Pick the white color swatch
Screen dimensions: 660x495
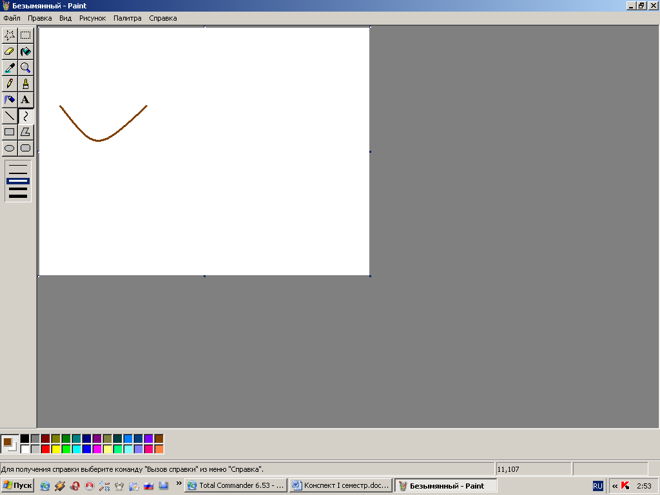pos(25,449)
